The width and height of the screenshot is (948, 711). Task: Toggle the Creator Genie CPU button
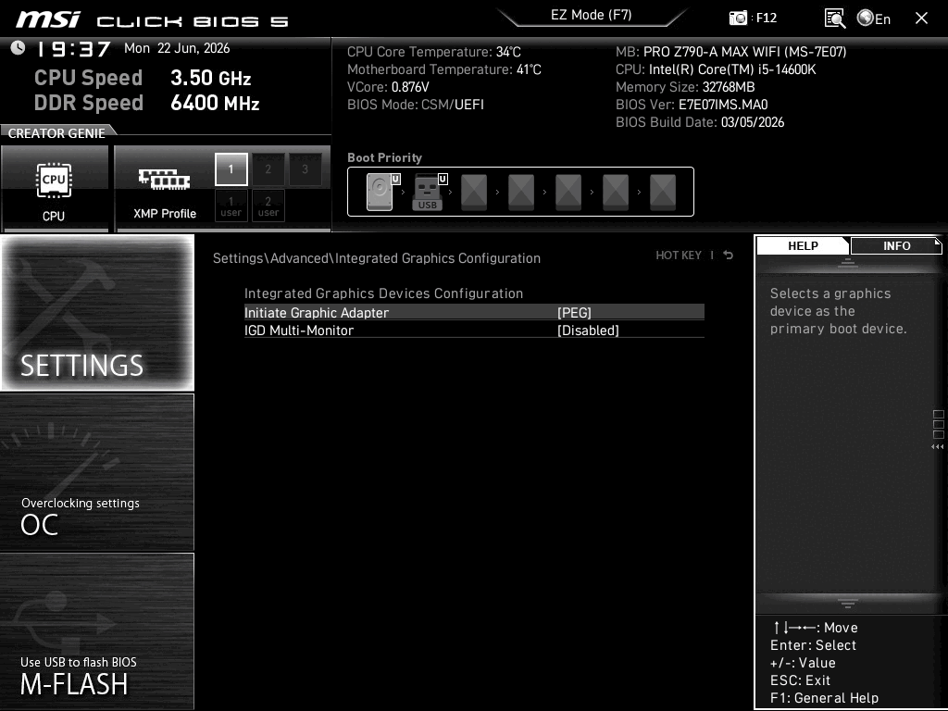point(55,188)
